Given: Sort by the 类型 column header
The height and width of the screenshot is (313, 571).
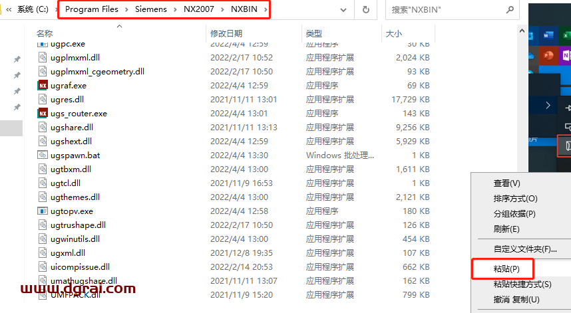Looking at the screenshot, I should point(314,34).
